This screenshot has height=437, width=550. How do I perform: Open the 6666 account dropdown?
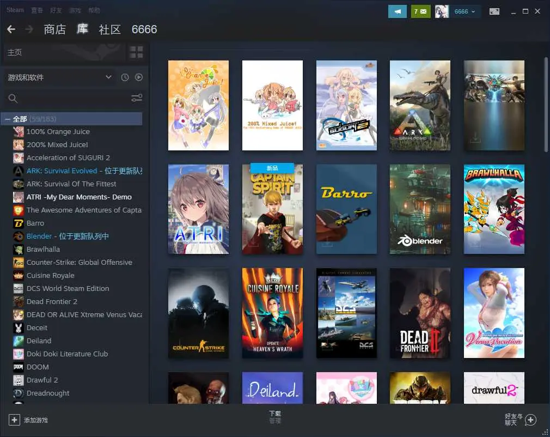click(465, 11)
